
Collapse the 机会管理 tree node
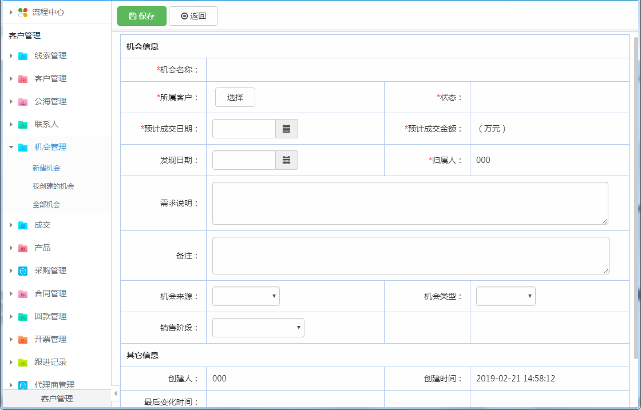[11, 148]
